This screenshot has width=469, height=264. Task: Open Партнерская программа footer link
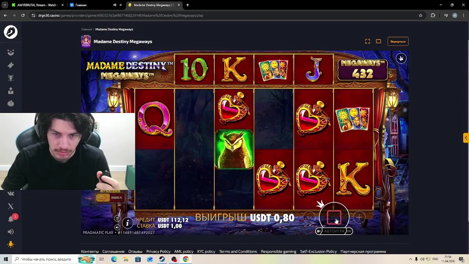click(363, 252)
